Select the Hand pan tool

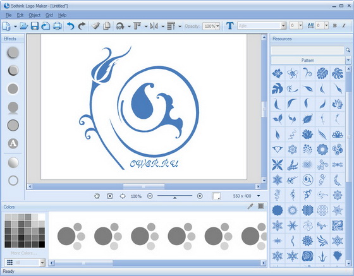point(97,196)
